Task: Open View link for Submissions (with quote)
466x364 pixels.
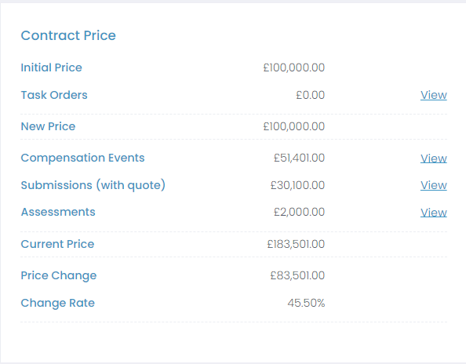Action: tap(434, 185)
